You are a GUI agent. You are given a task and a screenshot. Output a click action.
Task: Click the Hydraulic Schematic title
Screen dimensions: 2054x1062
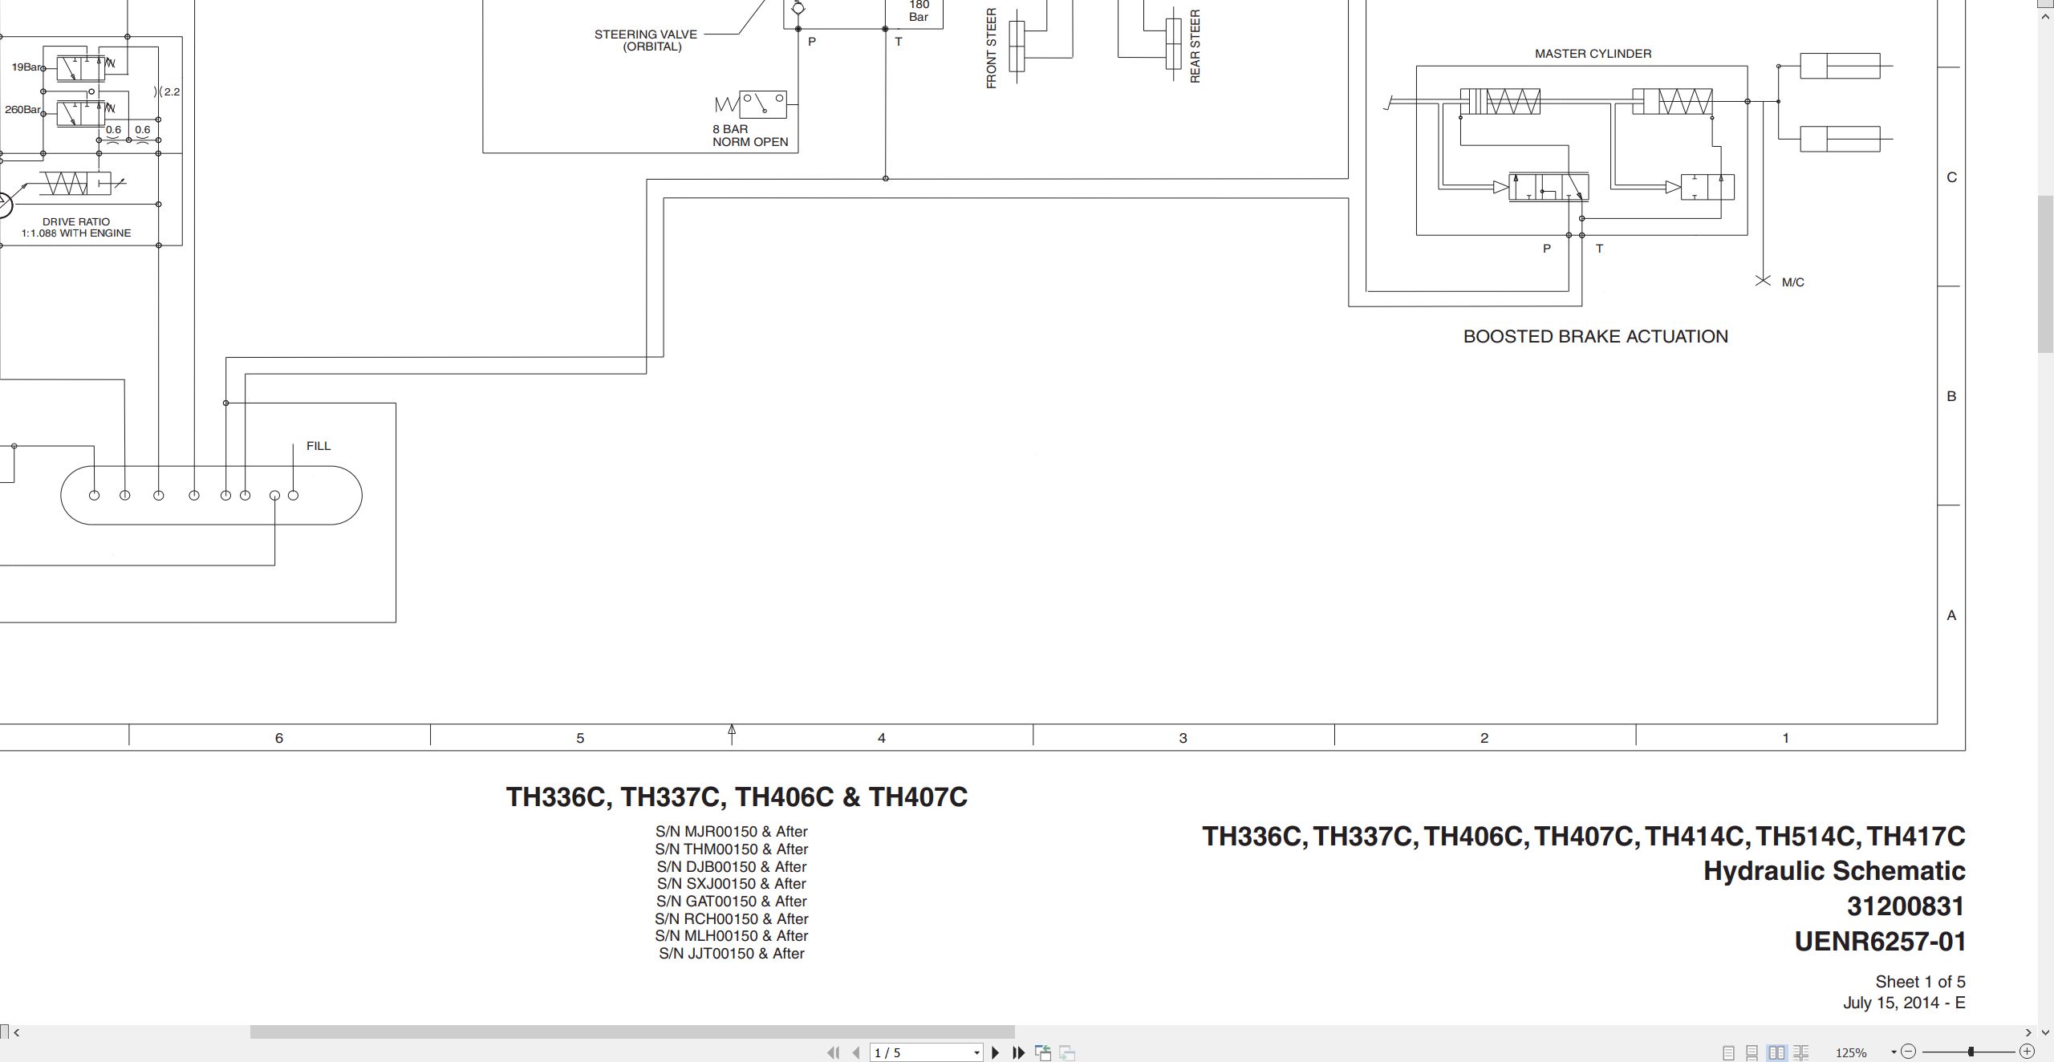pyautogui.click(x=1834, y=871)
